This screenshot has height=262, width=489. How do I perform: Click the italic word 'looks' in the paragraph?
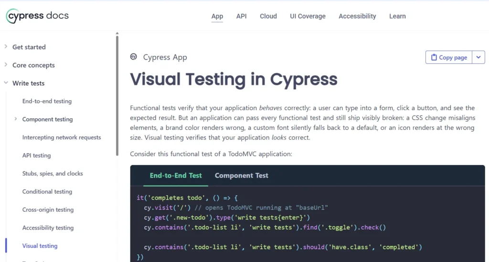[x=279, y=138]
